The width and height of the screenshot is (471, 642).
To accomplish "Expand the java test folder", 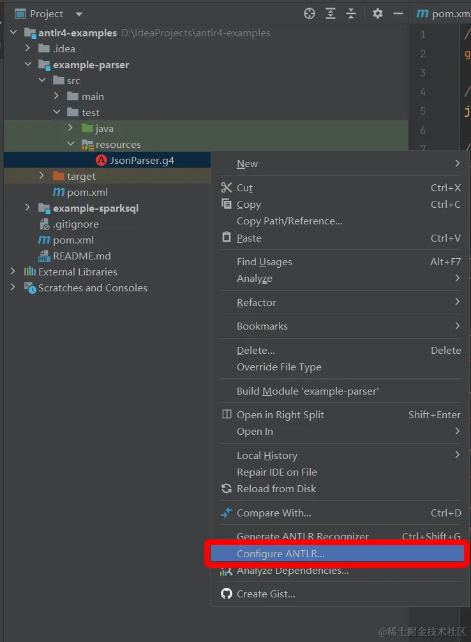I will point(70,128).
